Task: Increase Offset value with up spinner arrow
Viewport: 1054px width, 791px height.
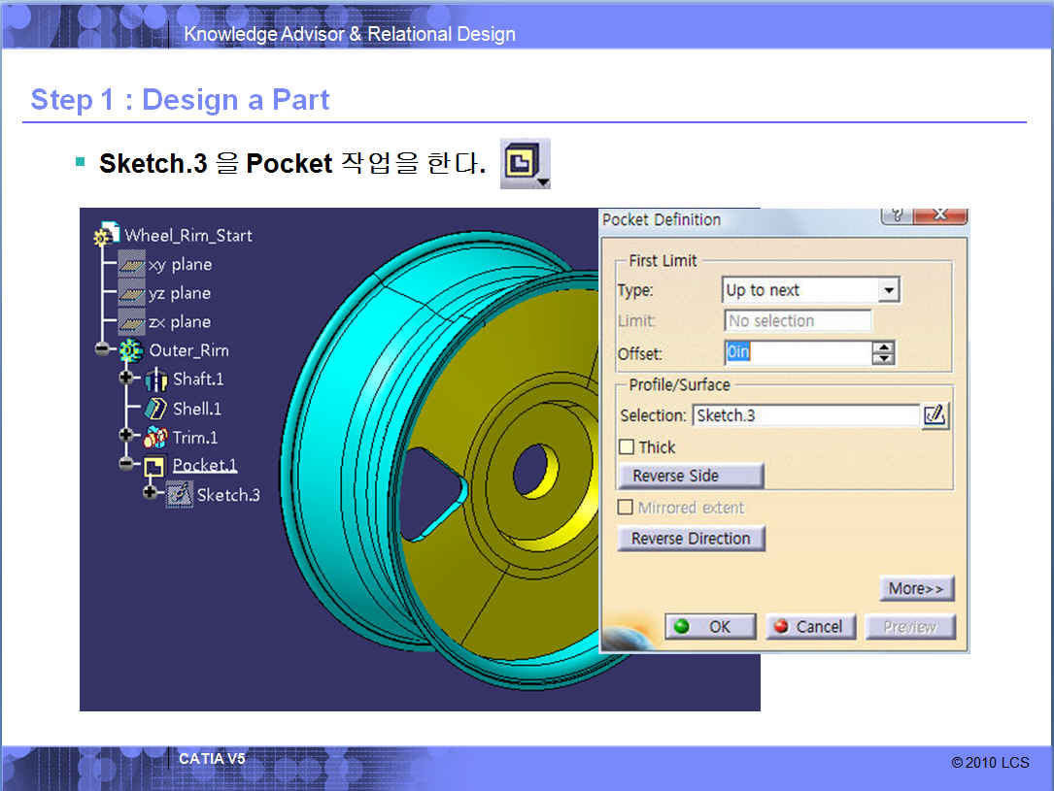Action: [882, 346]
